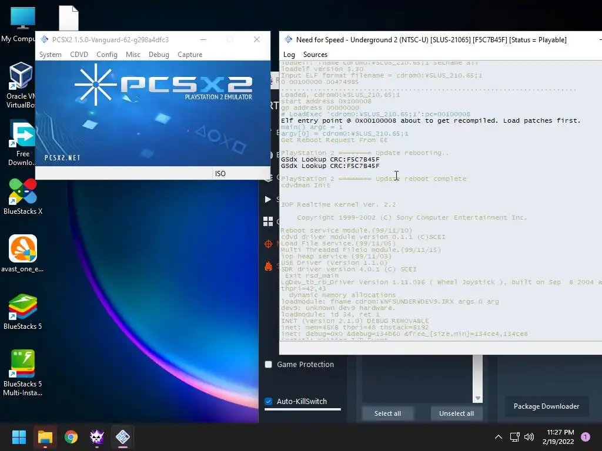Click the 'USB Driver (Version 1.1.0)' log line
This screenshot has width=602, height=451.
pyautogui.click(x=334, y=262)
